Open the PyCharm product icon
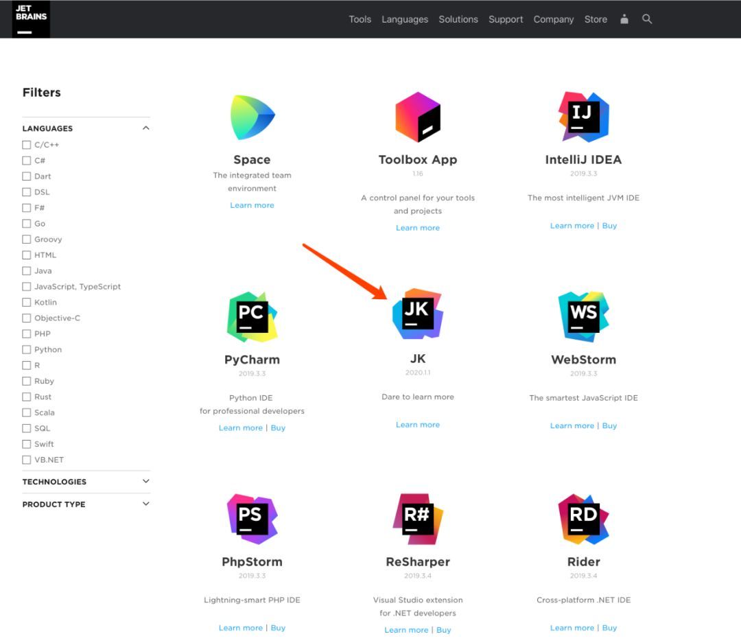This screenshot has height=643, width=741. click(252, 316)
